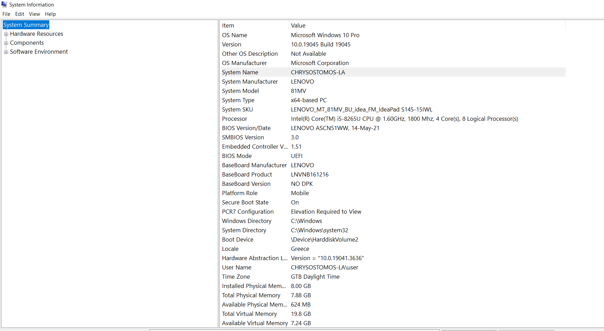Click value Microsoft Windows 10 Pro
The image size is (604, 331).
click(325, 35)
